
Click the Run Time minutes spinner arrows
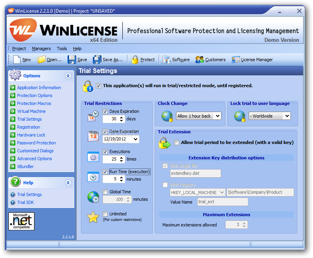(x=121, y=179)
